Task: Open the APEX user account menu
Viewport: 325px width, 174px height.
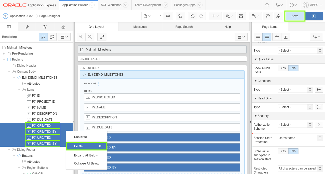Action: tap(312, 5)
